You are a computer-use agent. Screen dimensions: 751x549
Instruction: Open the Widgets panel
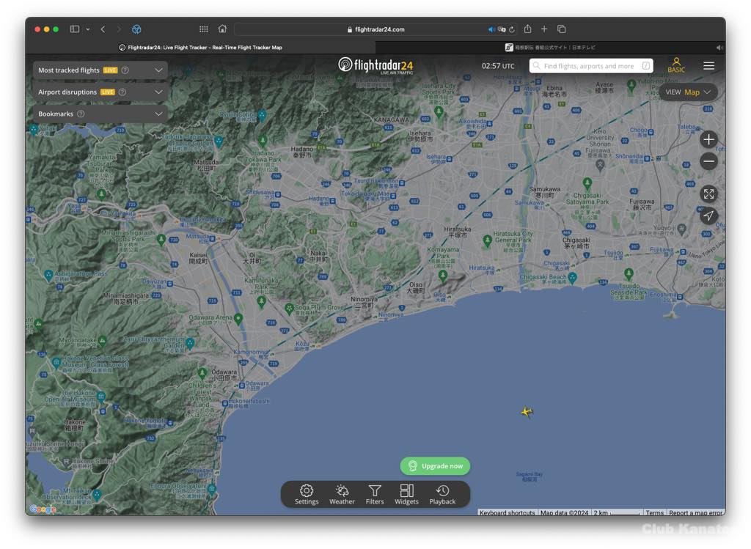[x=406, y=495]
